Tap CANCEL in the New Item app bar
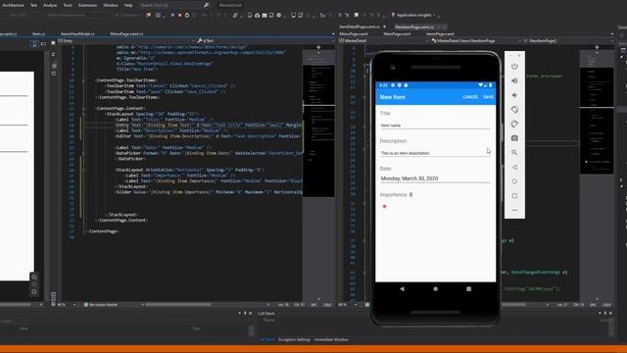Screen dimensions: 627x353 470,97
